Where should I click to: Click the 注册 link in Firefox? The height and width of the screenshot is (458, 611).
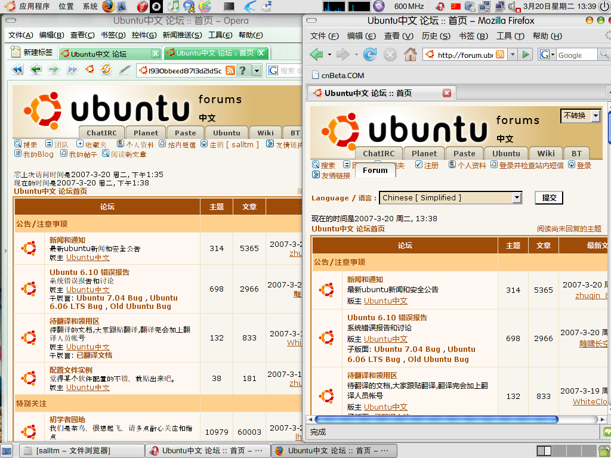(427, 166)
